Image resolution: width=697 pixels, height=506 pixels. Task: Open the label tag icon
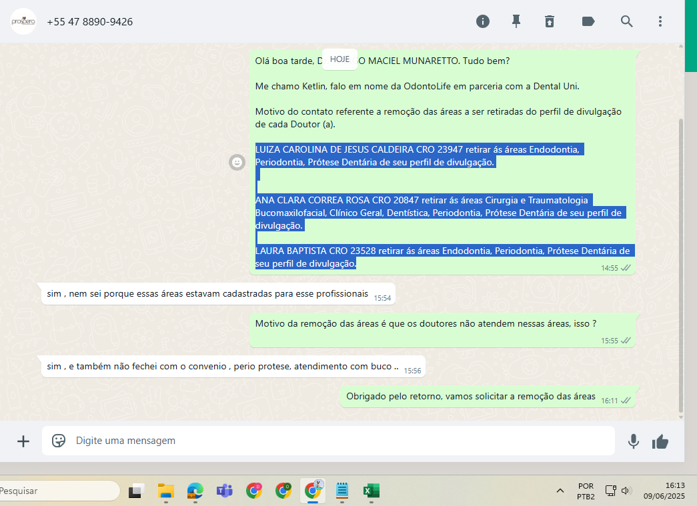588,21
